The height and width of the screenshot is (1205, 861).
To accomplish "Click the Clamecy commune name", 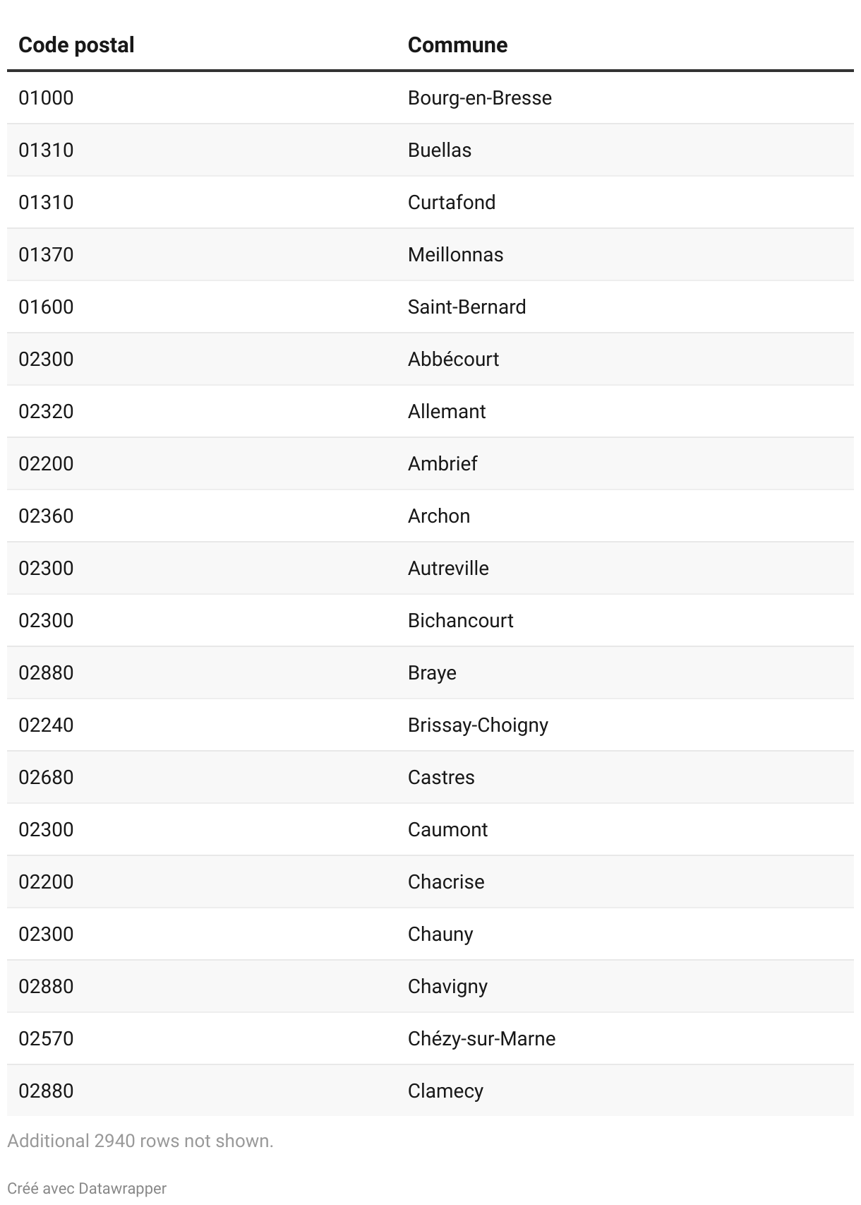I will click(445, 1091).
